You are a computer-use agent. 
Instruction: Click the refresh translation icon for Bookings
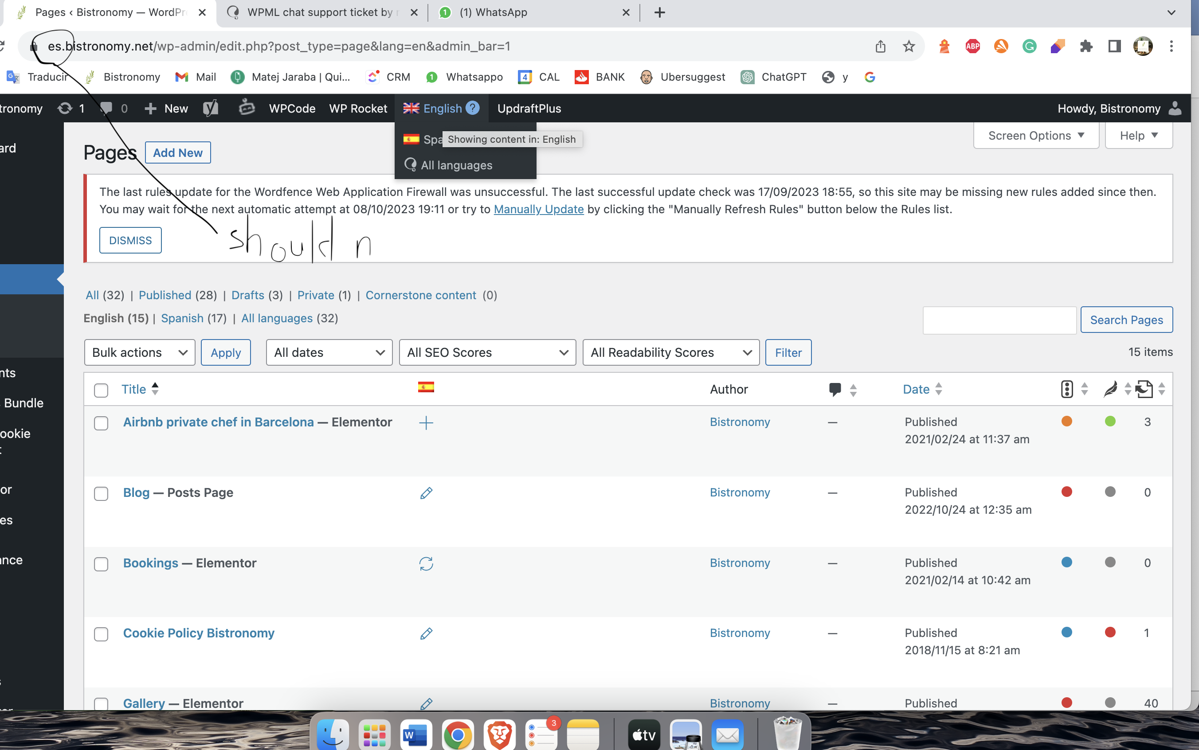tap(426, 563)
